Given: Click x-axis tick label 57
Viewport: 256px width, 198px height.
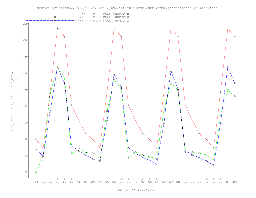Looking at the screenshot, I should 171,182.
